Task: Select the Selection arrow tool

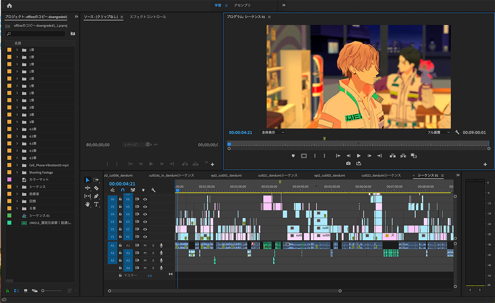Action: tap(87, 180)
